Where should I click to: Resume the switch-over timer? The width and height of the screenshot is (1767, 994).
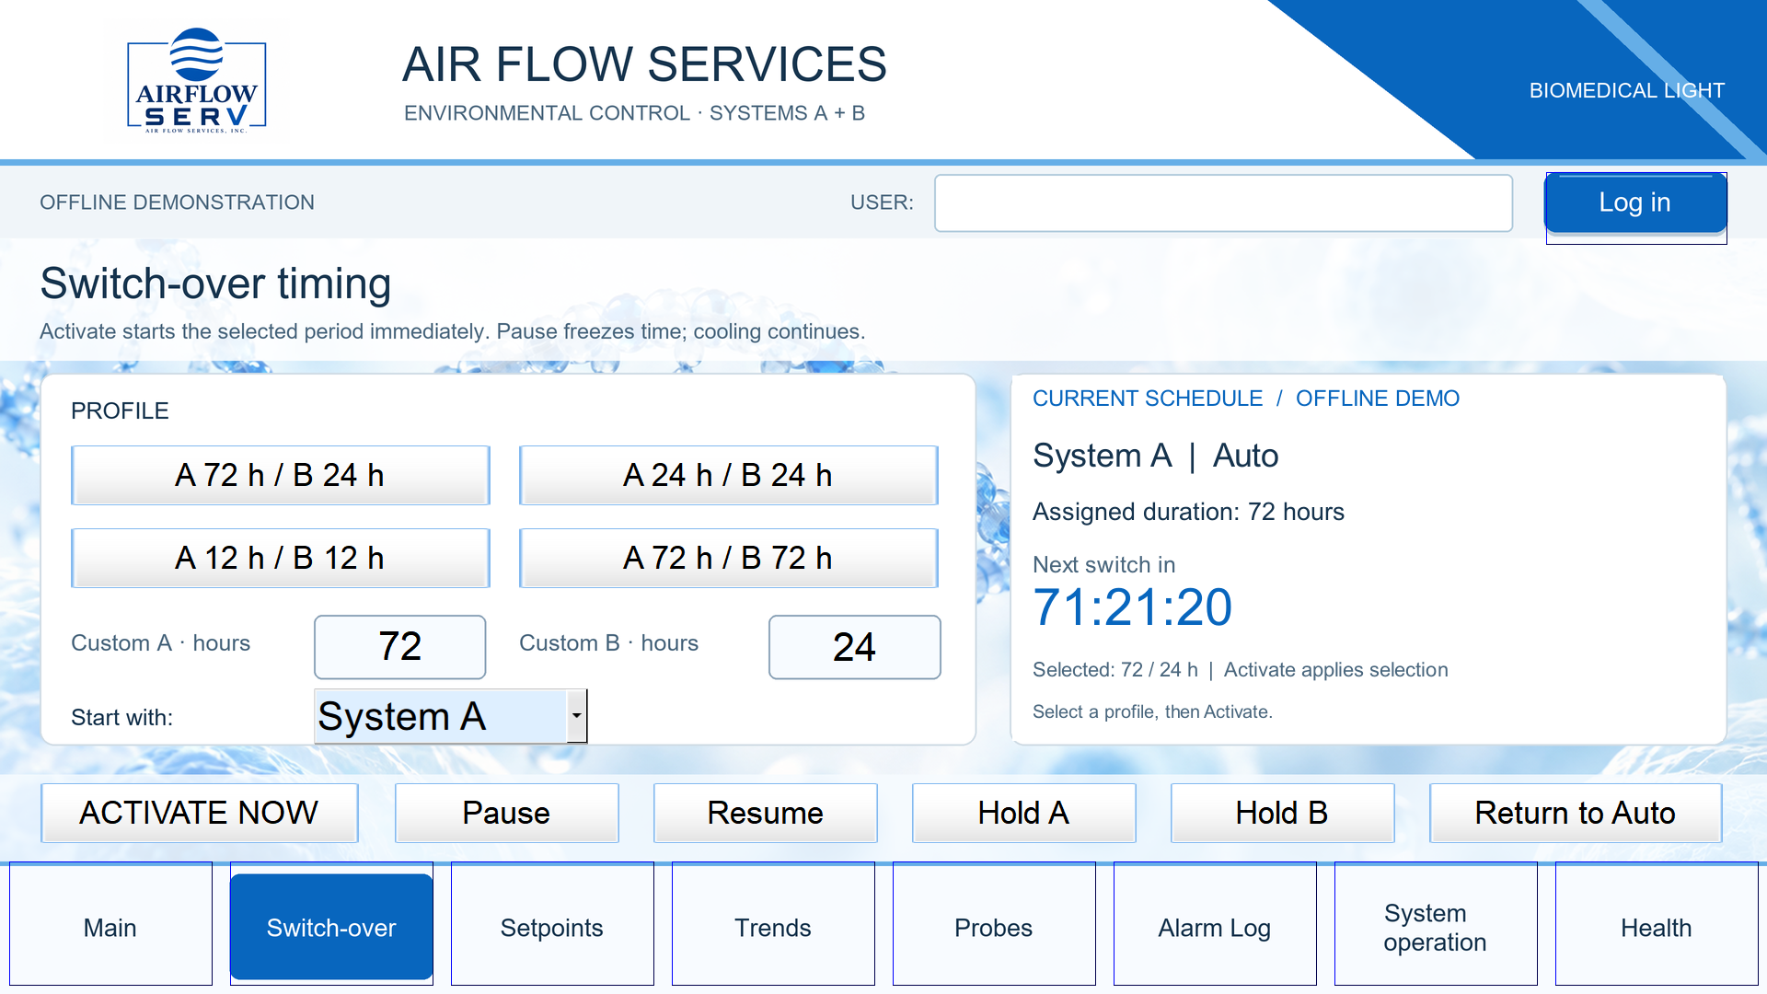coord(765,813)
